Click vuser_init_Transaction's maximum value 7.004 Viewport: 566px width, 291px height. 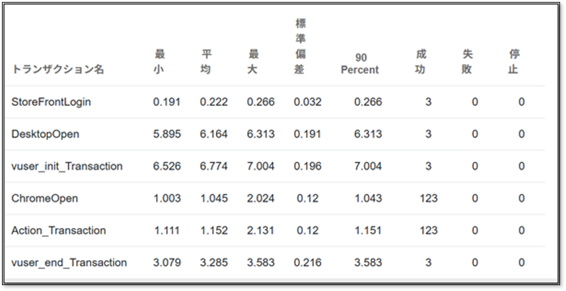[261, 166]
